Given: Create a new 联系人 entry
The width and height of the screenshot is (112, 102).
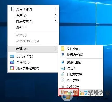Looking at the screenshot, I should (80, 68).
